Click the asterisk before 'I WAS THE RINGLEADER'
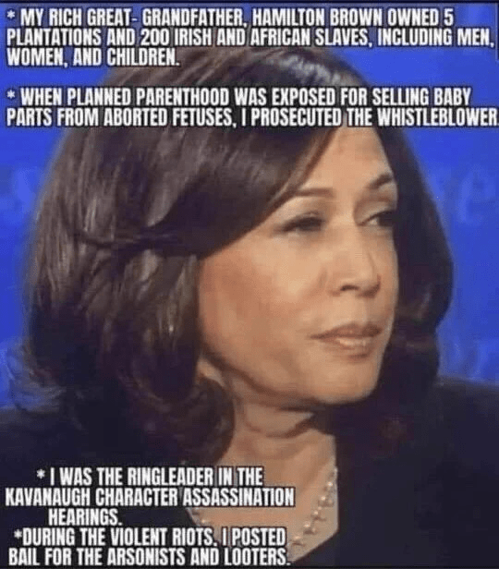499x569 pixels. 41,474
